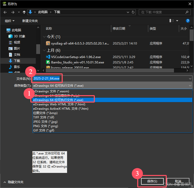Click 保存(S) button
Image resolution: width=194 pixels, height=188 pixels.
click(152, 181)
